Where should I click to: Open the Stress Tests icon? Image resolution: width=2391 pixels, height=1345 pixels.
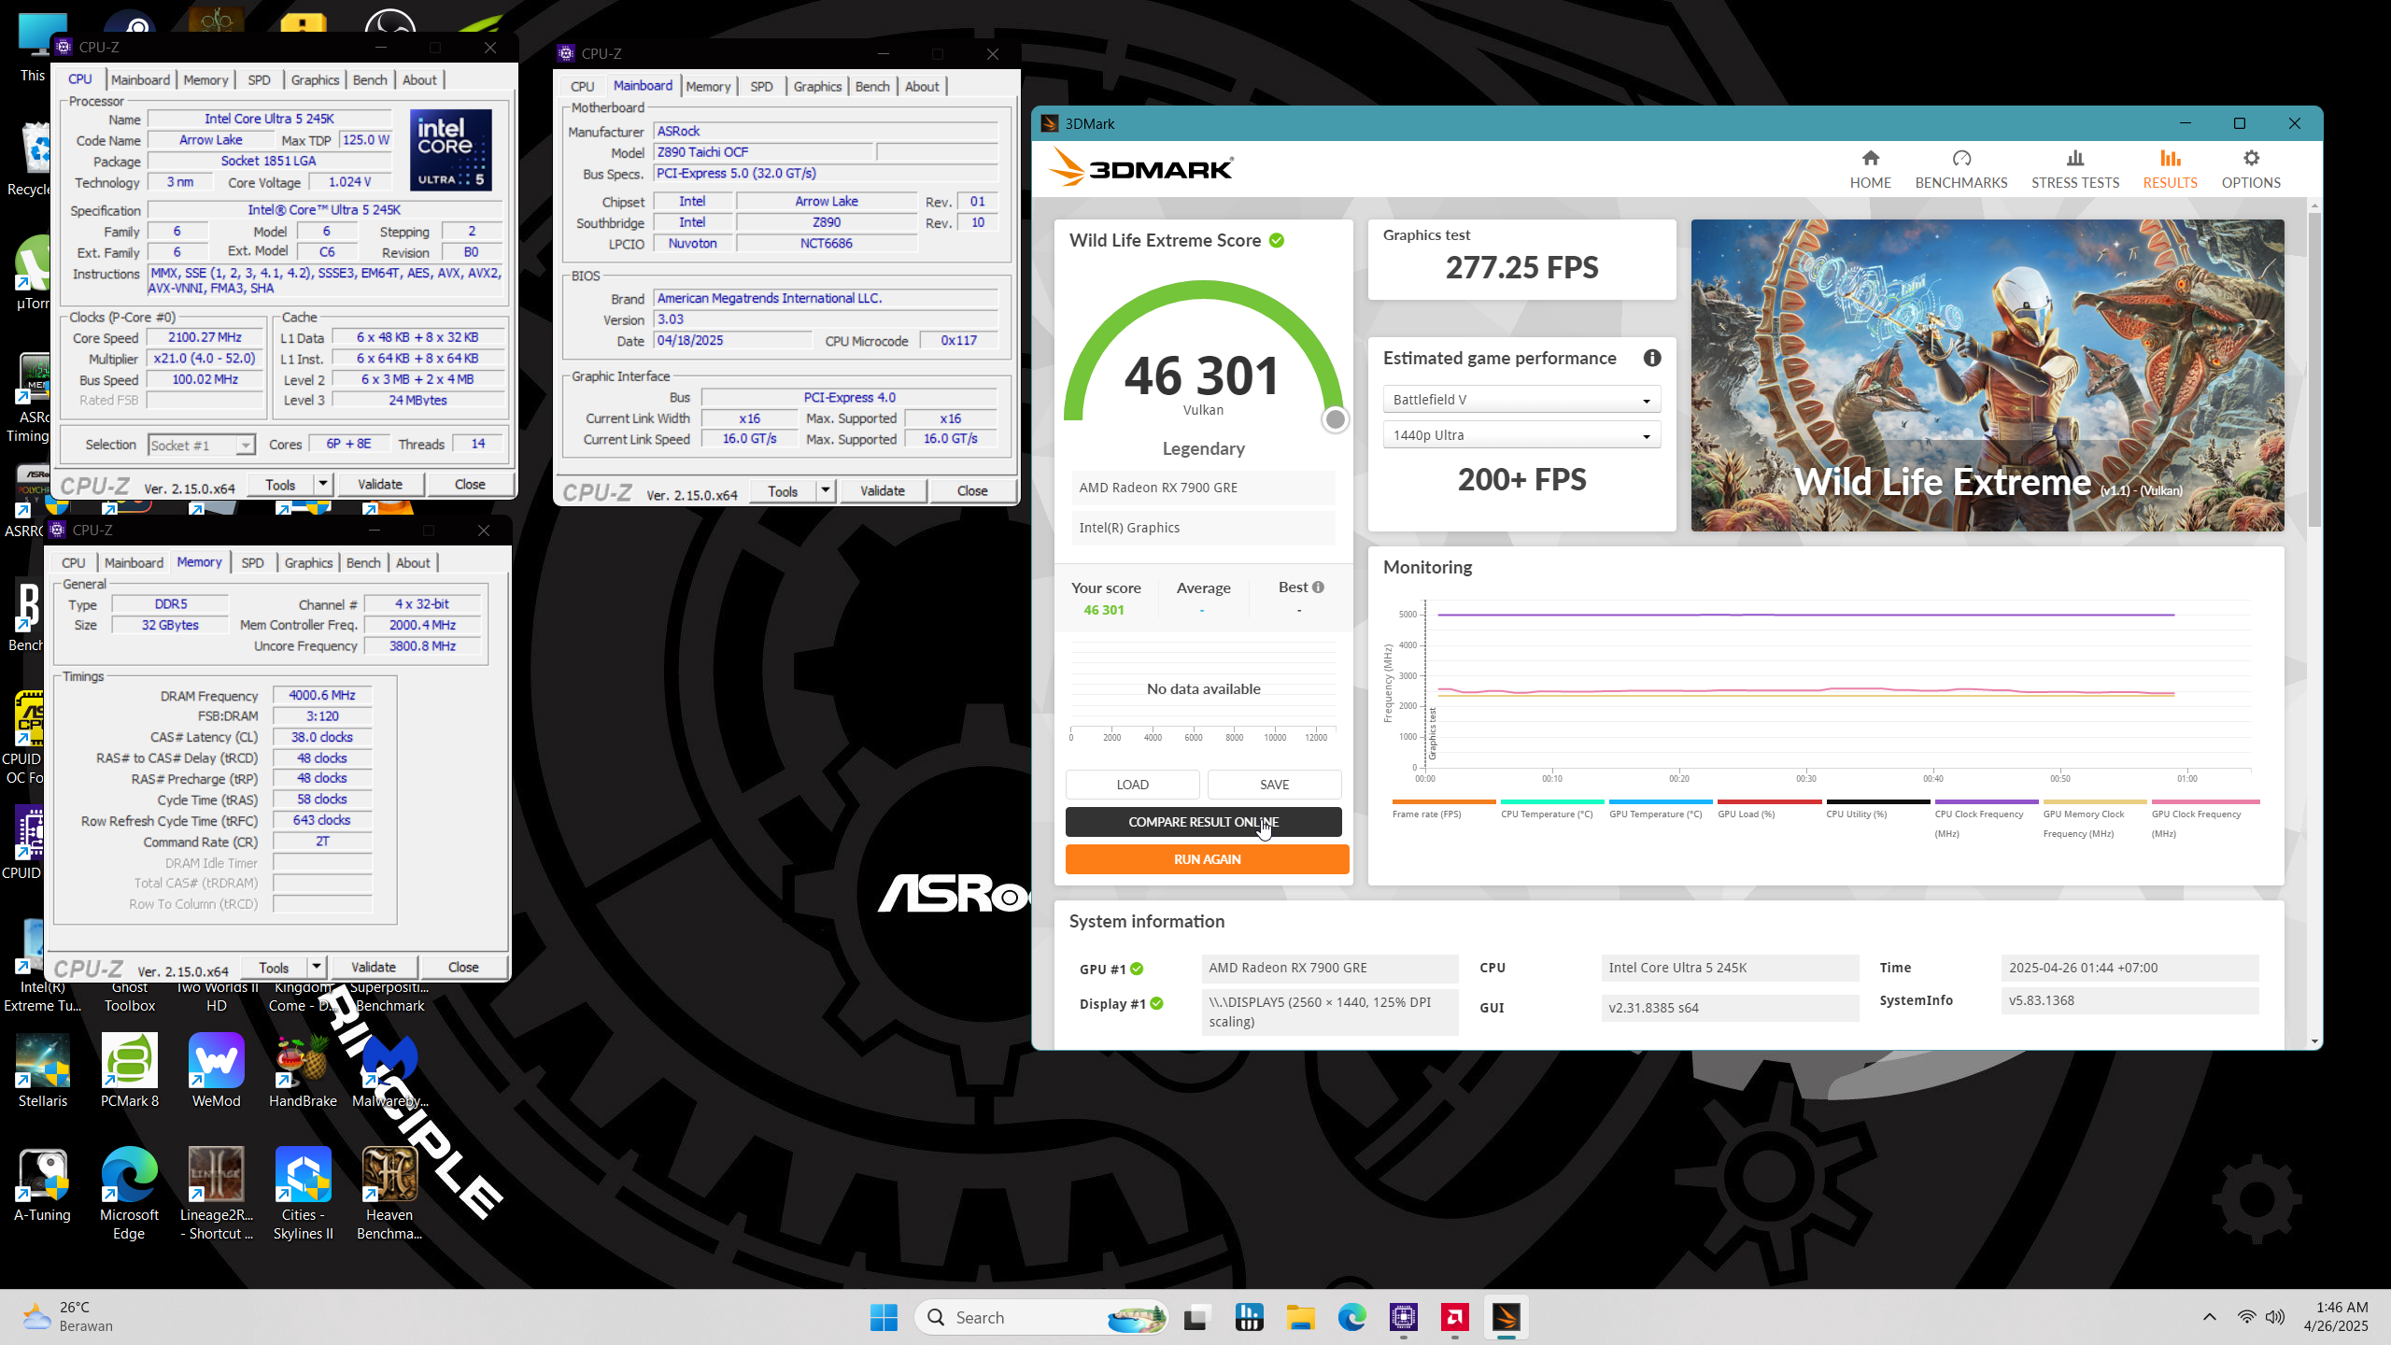tap(2075, 159)
